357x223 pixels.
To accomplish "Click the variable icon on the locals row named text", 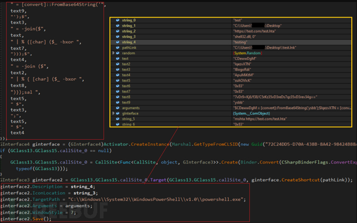I will [117, 58].
